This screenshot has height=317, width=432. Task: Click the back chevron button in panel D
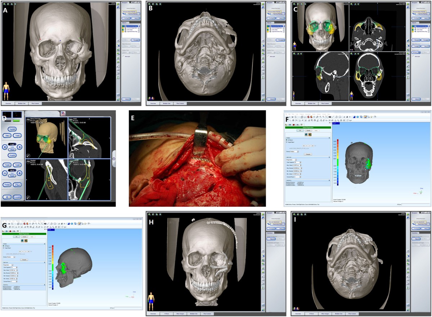point(7,197)
